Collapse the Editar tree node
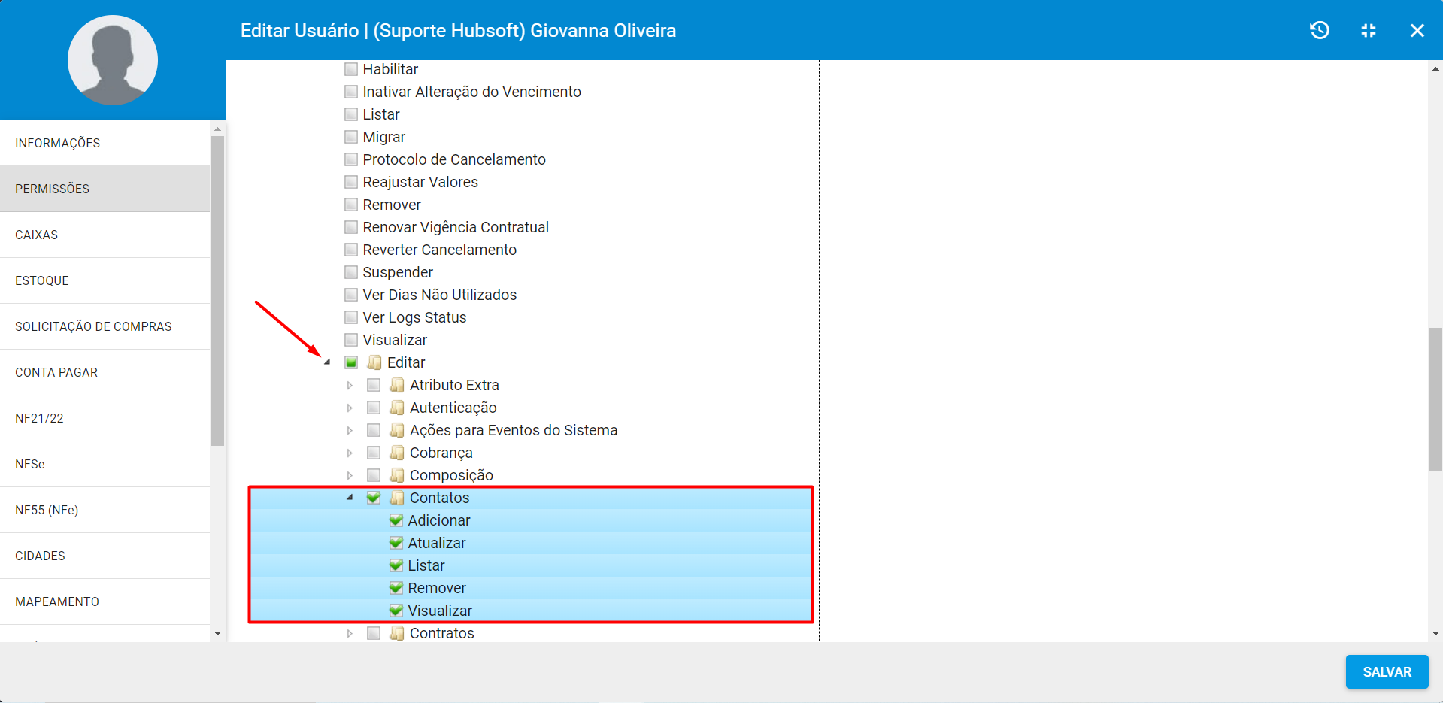The height and width of the screenshot is (703, 1443). coord(327,362)
